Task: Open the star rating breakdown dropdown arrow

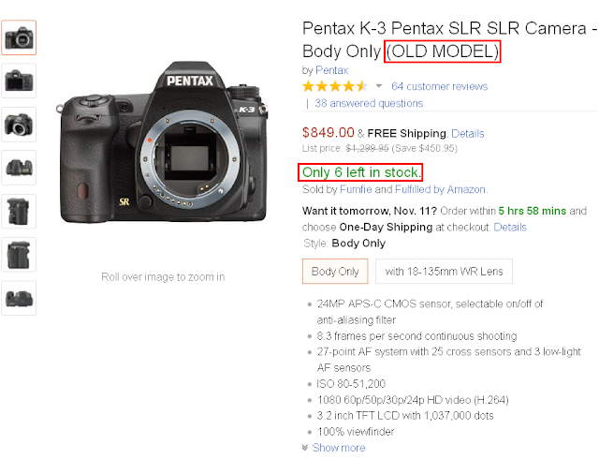Action: 378,86
